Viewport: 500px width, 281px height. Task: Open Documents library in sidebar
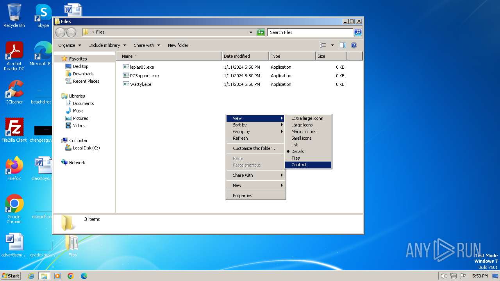tap(83, 103)
